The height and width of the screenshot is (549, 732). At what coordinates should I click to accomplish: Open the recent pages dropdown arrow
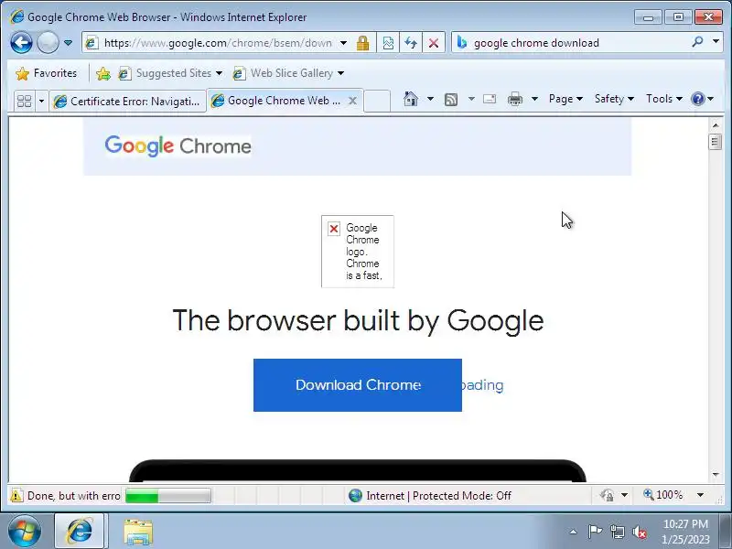point(68,43)
